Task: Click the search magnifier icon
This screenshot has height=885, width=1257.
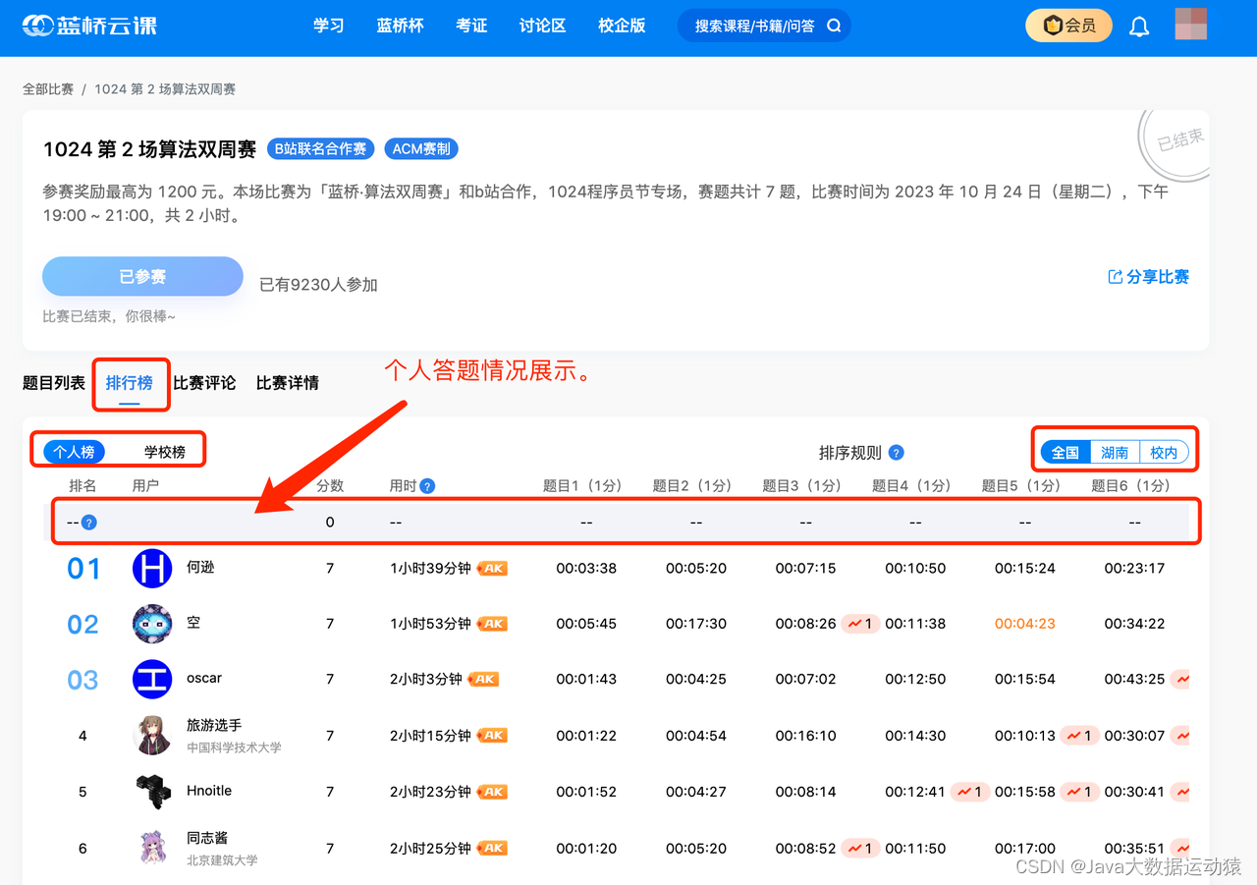Action: tap(834, 26)
